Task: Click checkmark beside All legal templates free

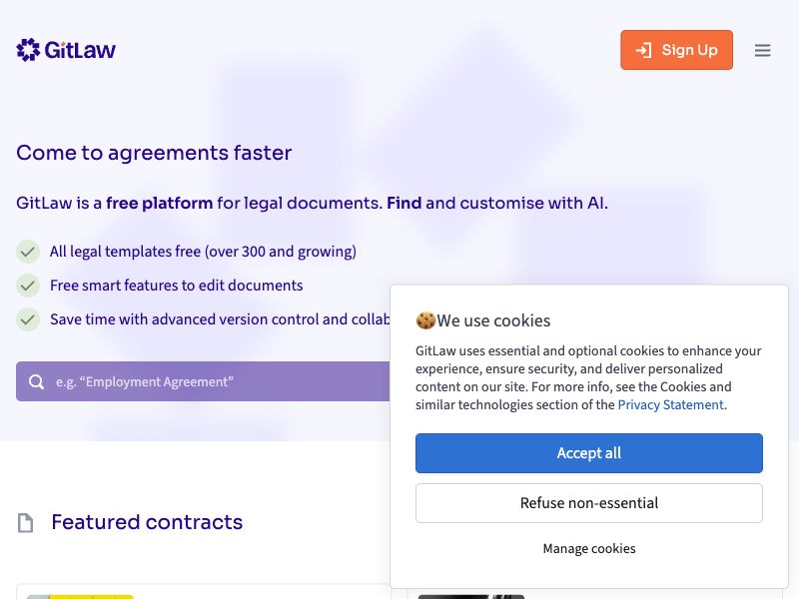Action: coord(28,252)
